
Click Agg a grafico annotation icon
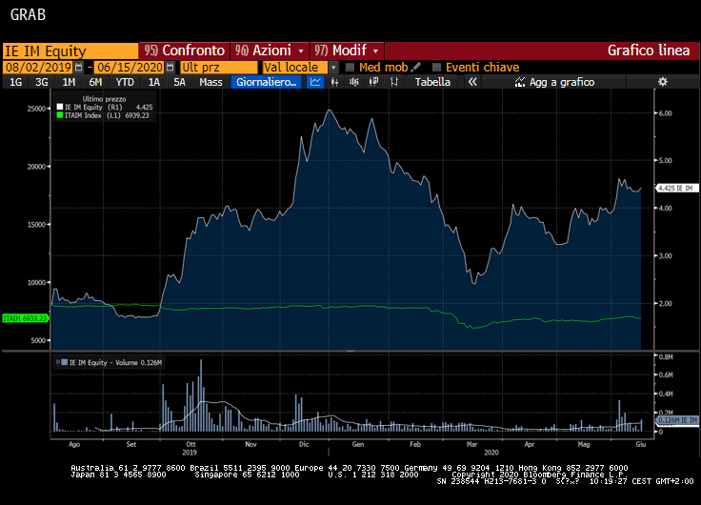click(519, 82)
